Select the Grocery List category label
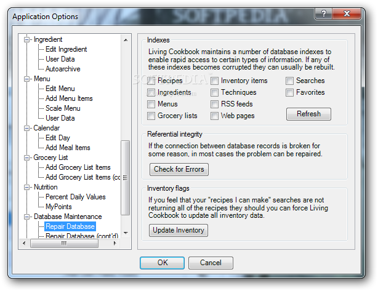Viewport: 378px width, 291px height. [x=50, y=157]
